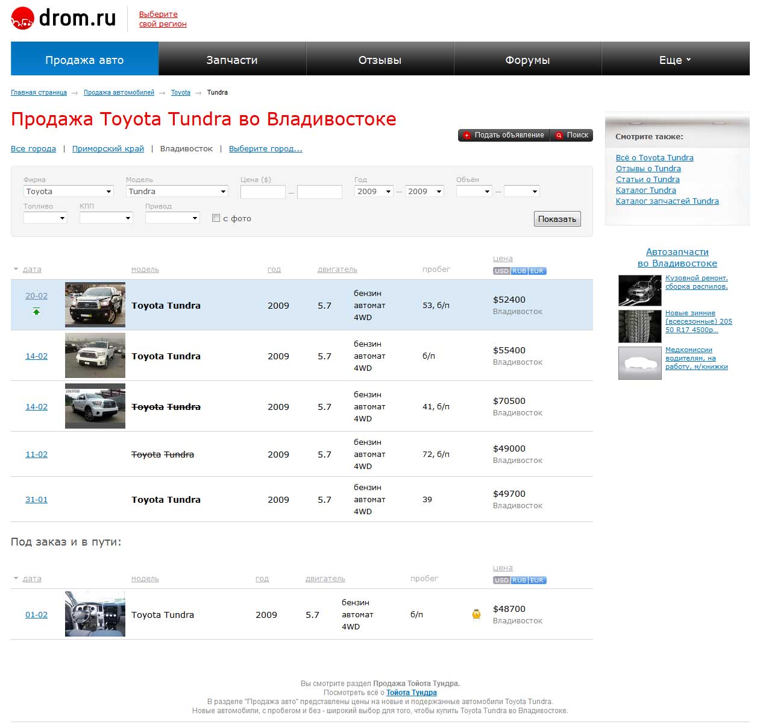
Task: Sort lower table by 'модель' column
Action: click(x=145, y=579)
